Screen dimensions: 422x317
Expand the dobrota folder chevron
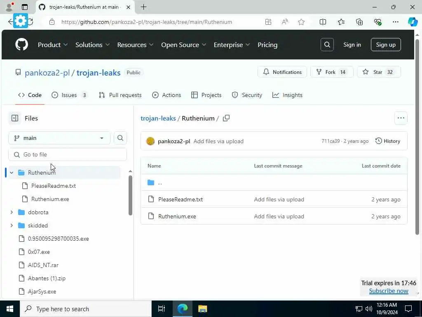(12, 212)
